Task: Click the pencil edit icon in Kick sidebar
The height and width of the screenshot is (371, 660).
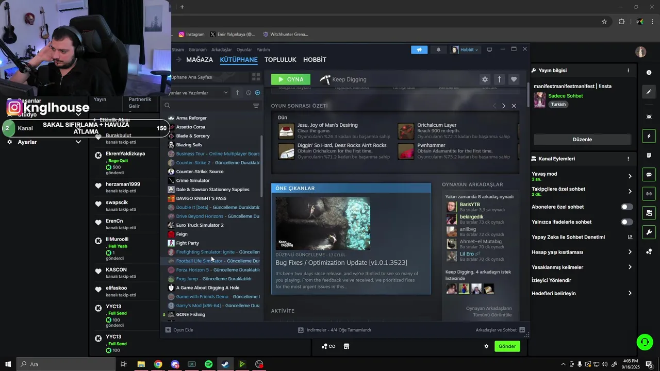Action: pyautogui.click(x=649, y=92)
